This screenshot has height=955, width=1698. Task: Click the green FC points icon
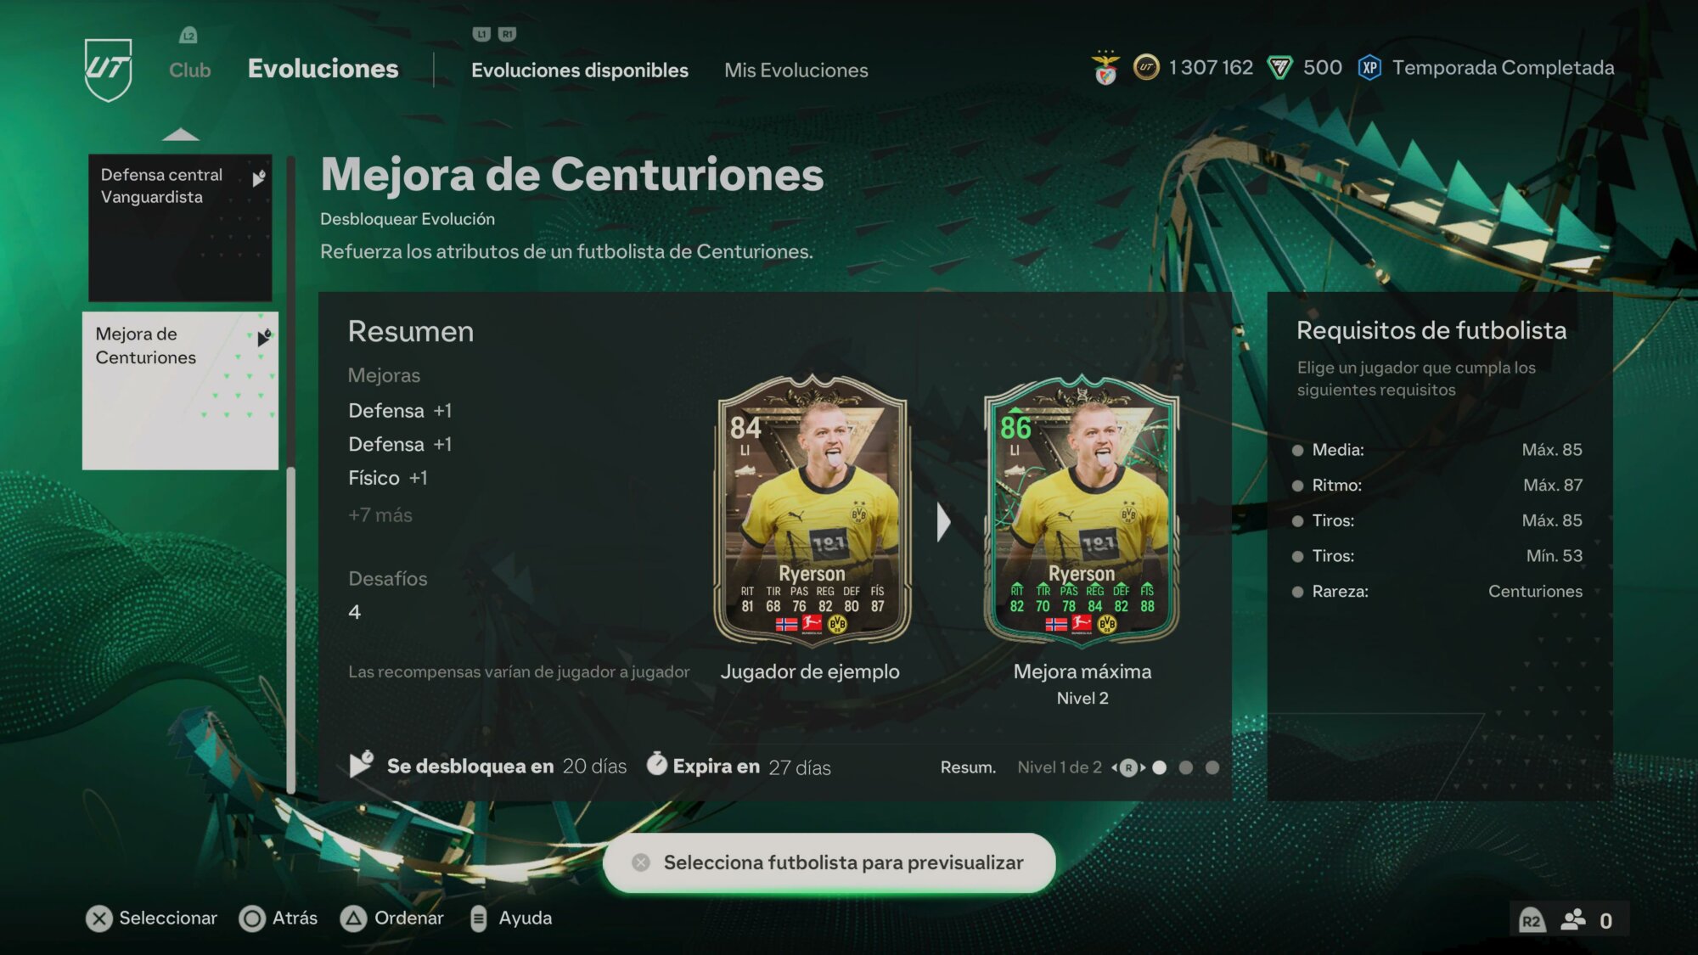coord(1279,68)
